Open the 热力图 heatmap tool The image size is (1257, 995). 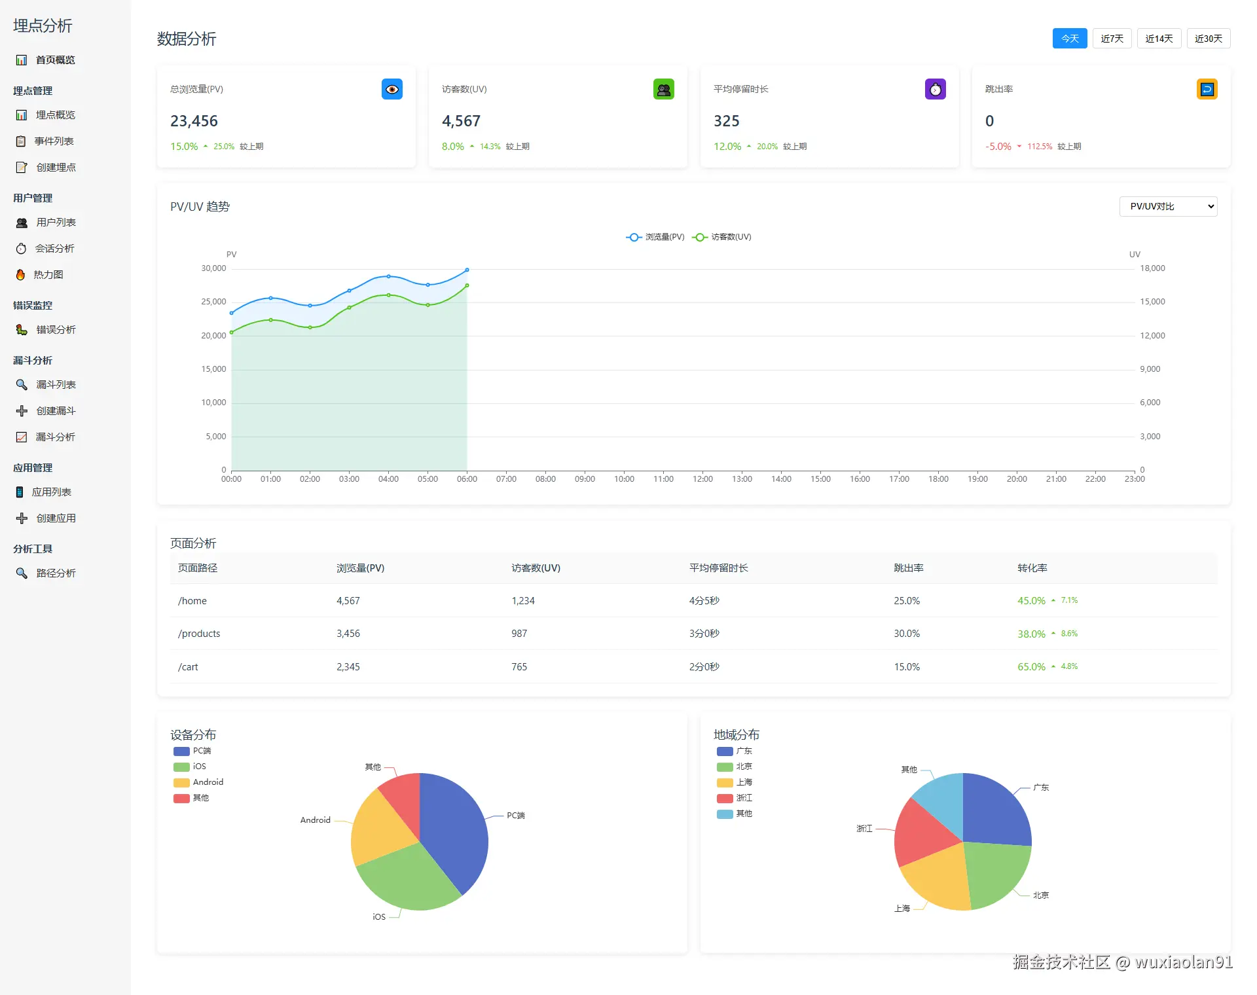point(47,274)
